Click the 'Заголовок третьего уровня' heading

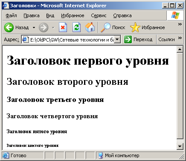pos(55,100)
